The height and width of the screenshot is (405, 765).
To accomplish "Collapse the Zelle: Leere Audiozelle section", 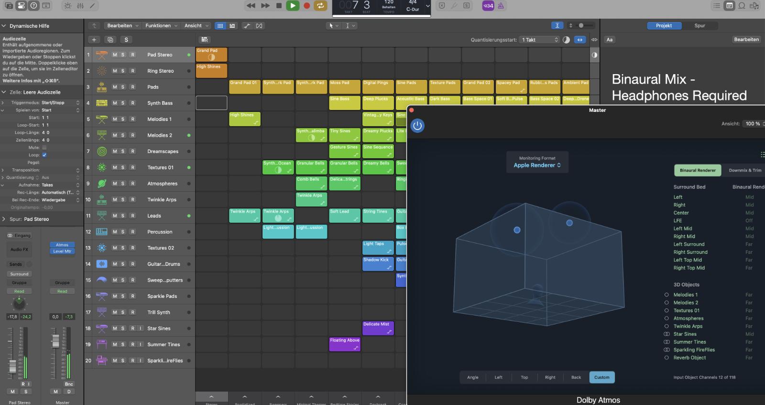I will (4, 92).
